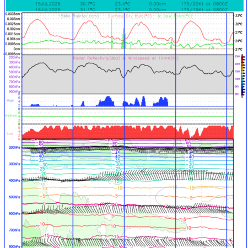The width and height of the screenshot is (248, 248).
Task: Select the Low cloud panel label
Action: pos(10,133)
